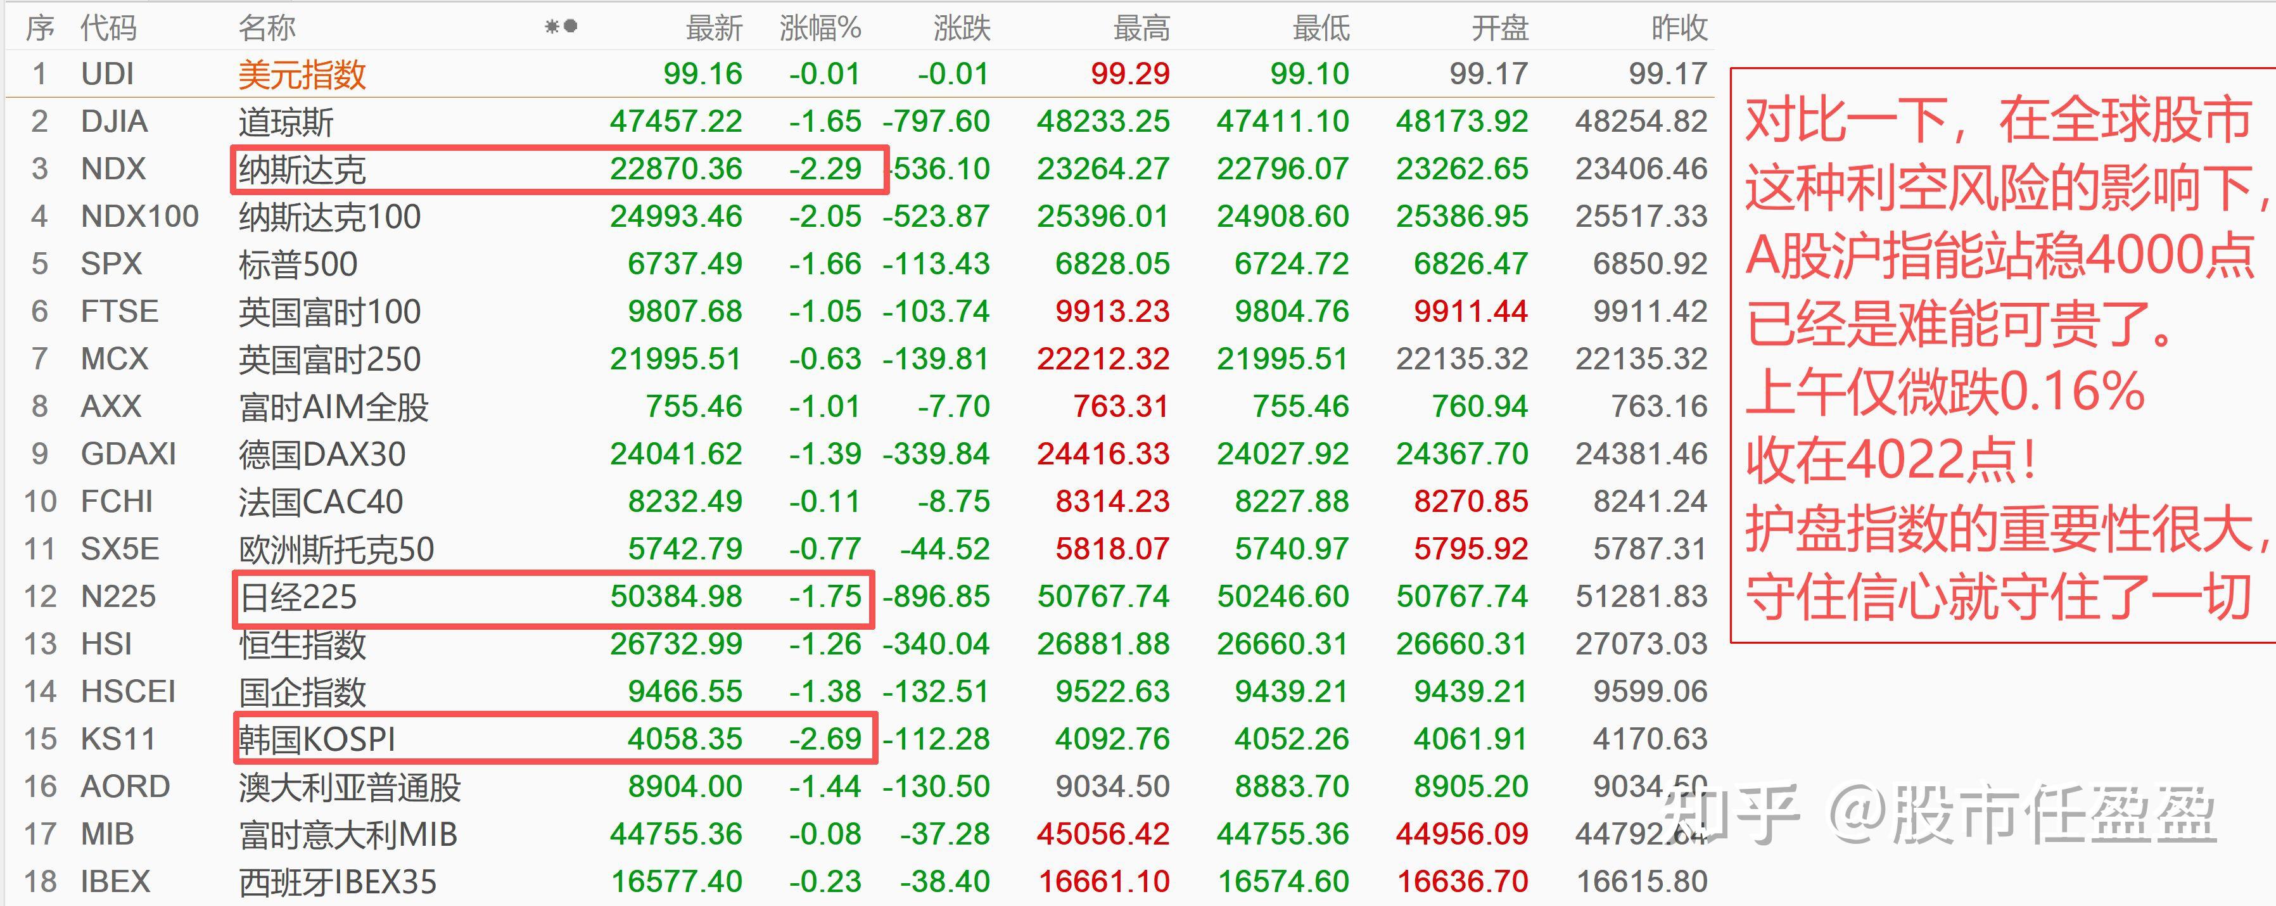
Task: Select the 法国CAC40 index name
Action: [321, 502]
